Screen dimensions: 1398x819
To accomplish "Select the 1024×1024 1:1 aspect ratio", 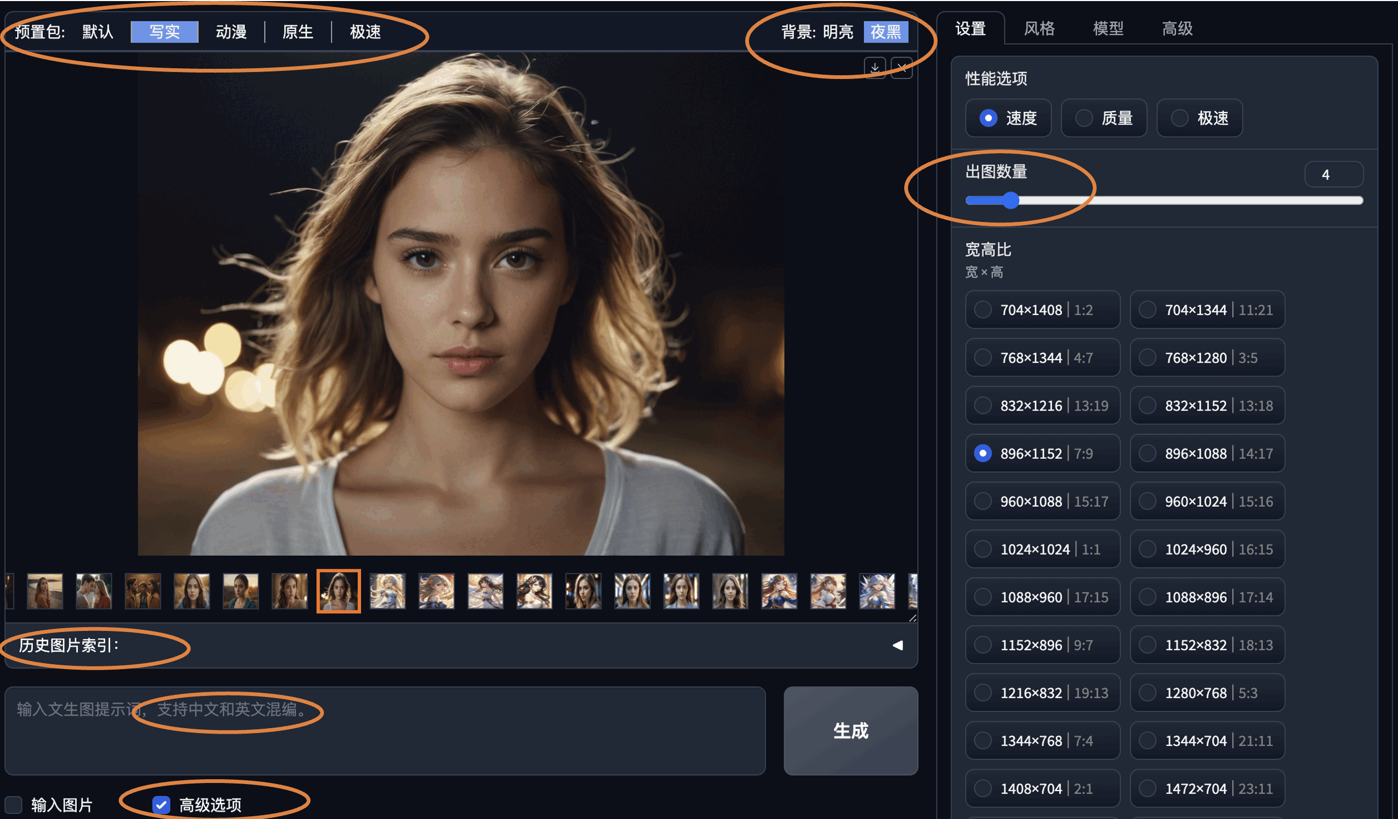I will (1042, 549).
